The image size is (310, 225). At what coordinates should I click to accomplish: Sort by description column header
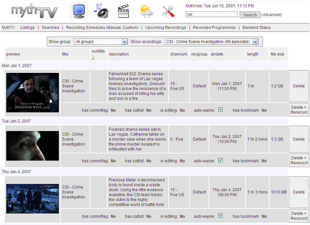[x=119, y=54]
